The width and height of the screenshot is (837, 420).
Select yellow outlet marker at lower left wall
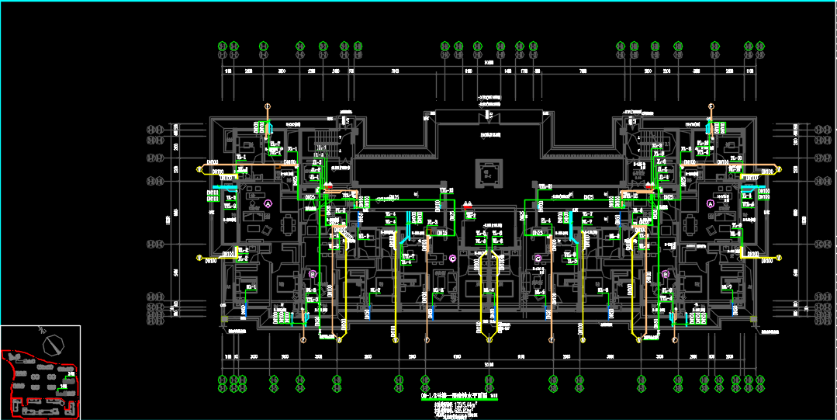coord(199,258)
